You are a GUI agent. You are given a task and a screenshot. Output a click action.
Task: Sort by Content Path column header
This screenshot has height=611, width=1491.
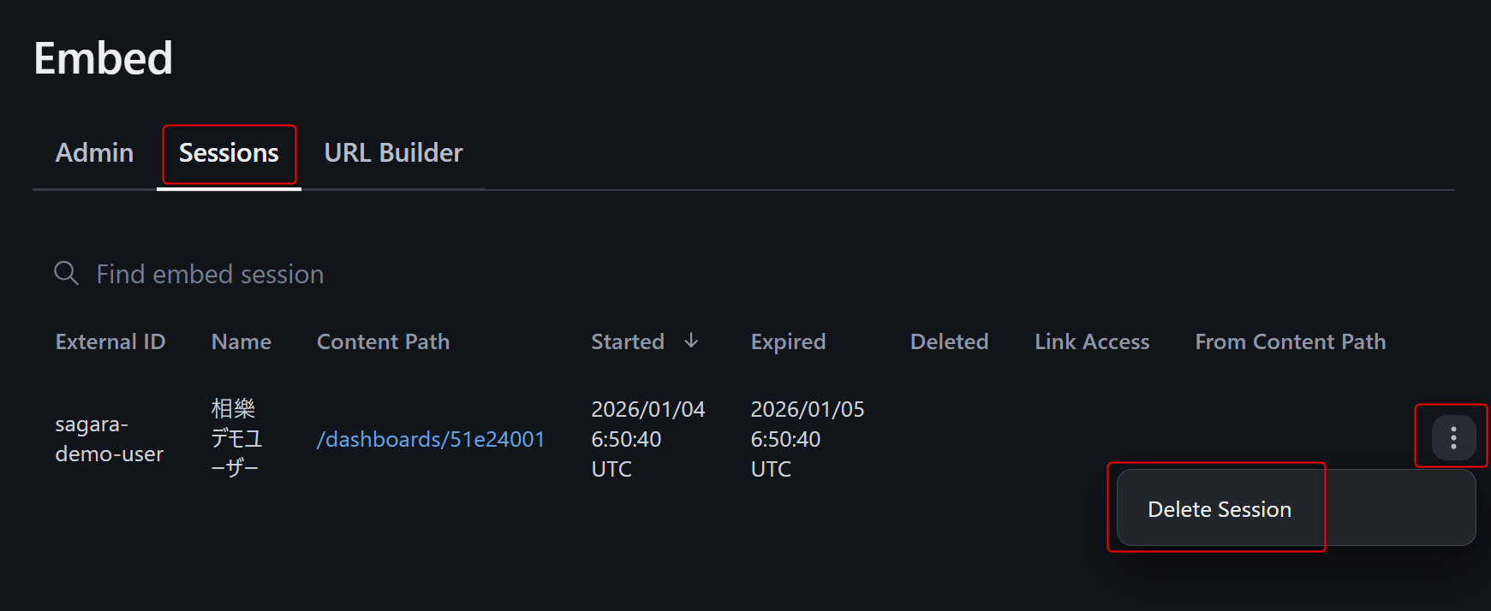(383, 341)
